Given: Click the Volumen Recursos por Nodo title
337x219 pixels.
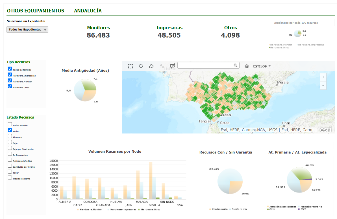Looking at the screenshot, I should [115, 151].
